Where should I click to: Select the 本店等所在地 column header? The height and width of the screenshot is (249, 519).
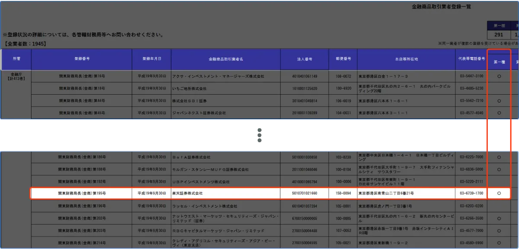[406, 59]
